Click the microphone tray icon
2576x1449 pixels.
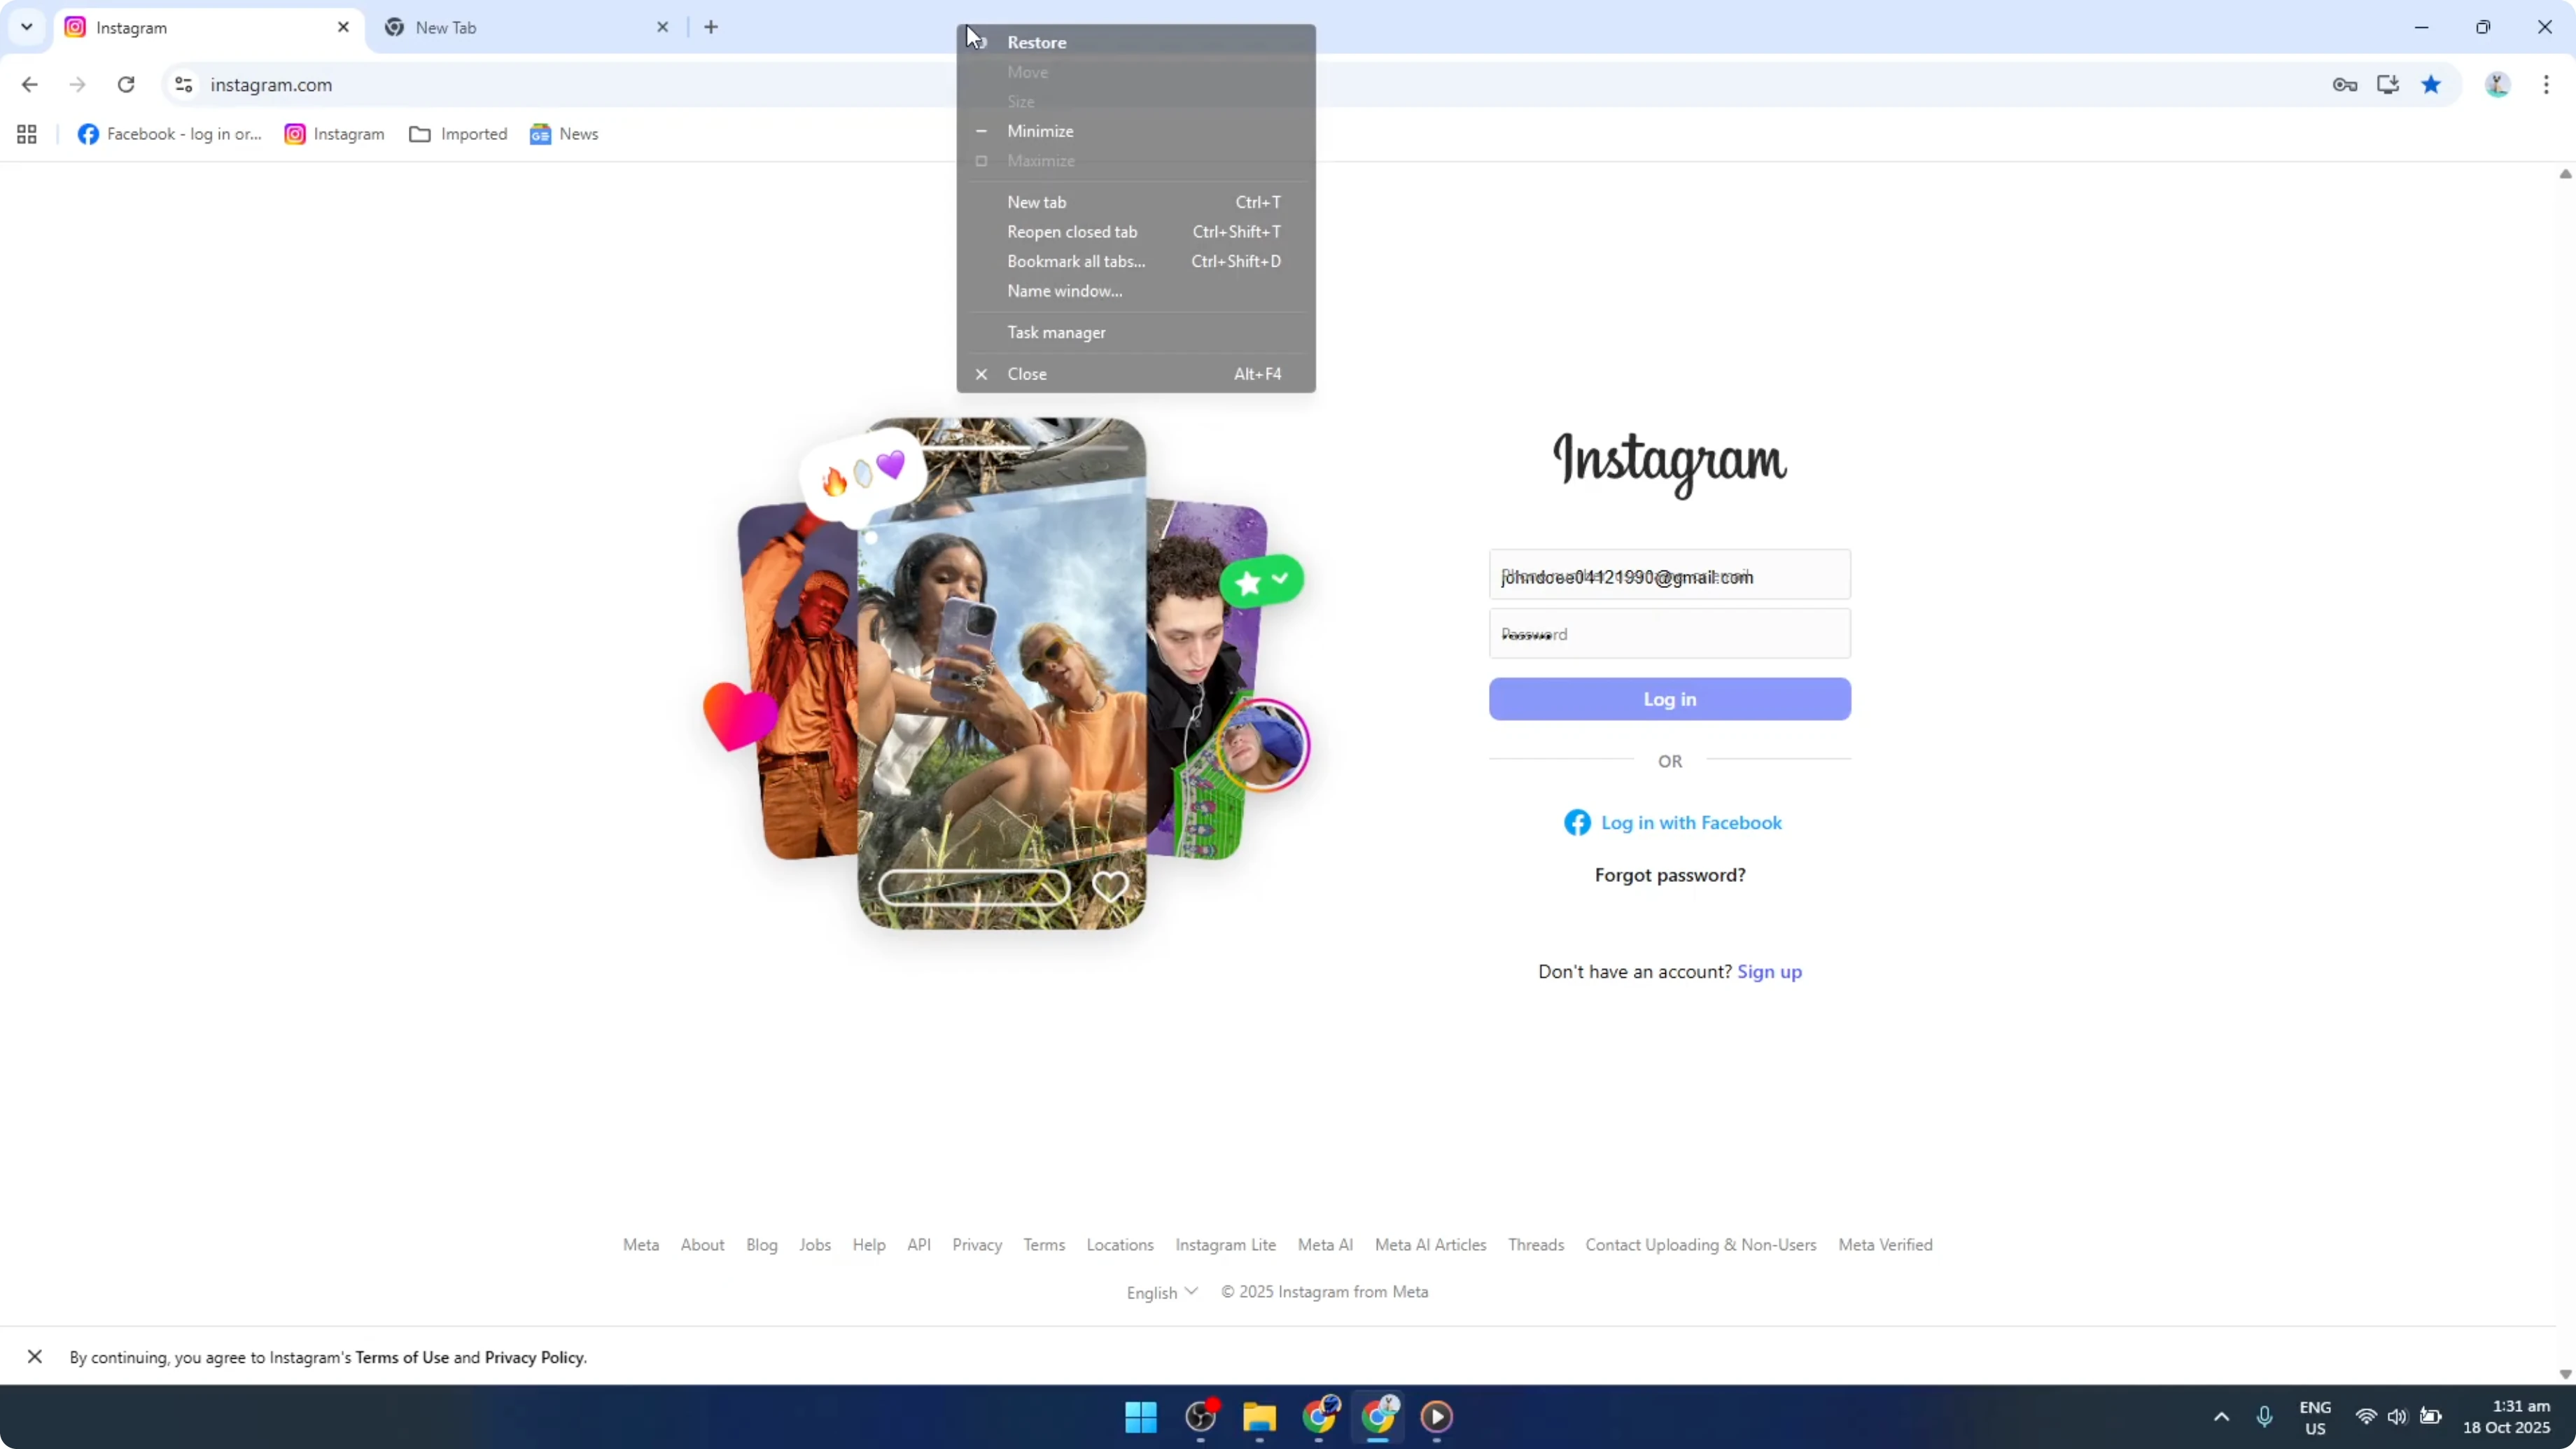[x=2264, y=1417]
